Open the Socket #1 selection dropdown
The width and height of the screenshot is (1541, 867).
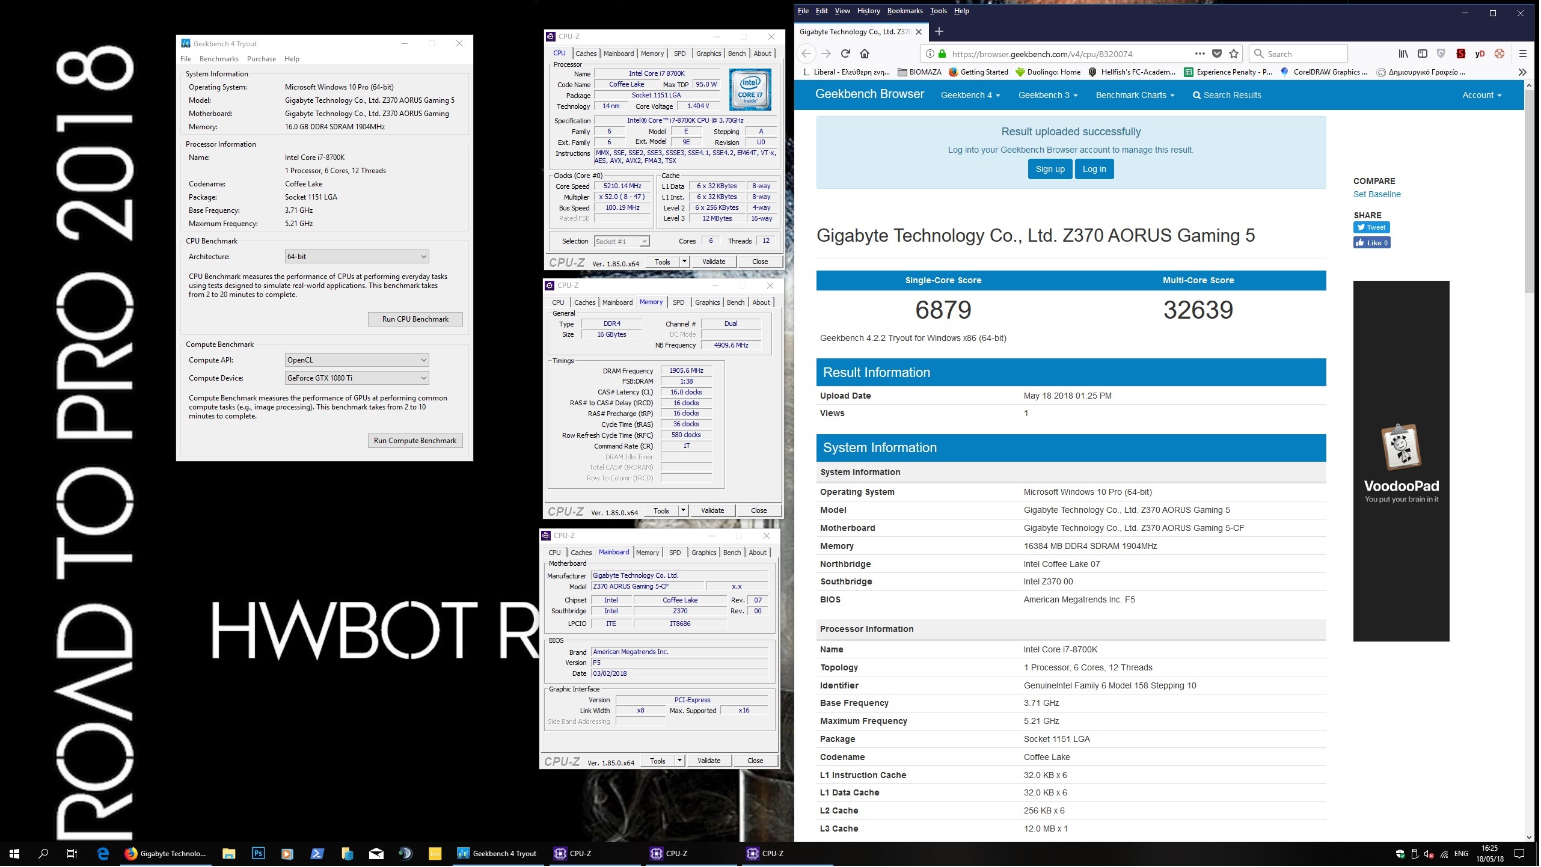pyautogui.click(x=623, y=242)
